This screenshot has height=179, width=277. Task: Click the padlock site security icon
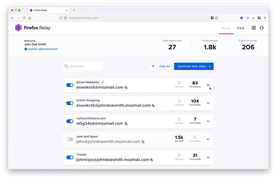pyautogui.click(x=65, y=18)
